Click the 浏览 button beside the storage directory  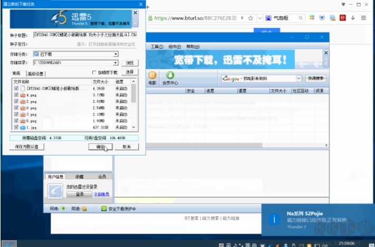tap(130, 63)
